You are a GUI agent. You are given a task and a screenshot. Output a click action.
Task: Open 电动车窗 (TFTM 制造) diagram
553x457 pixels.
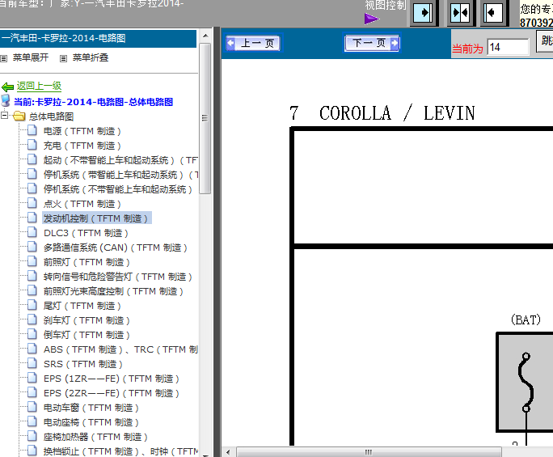click(x=91, y=408)
